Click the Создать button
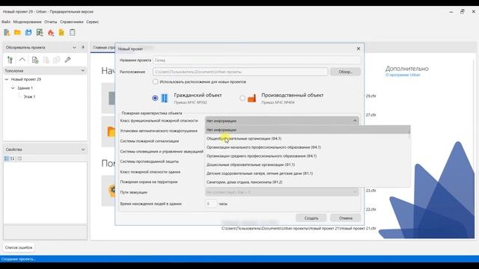Viewport: 479px width, 269px height. [311, 218]
